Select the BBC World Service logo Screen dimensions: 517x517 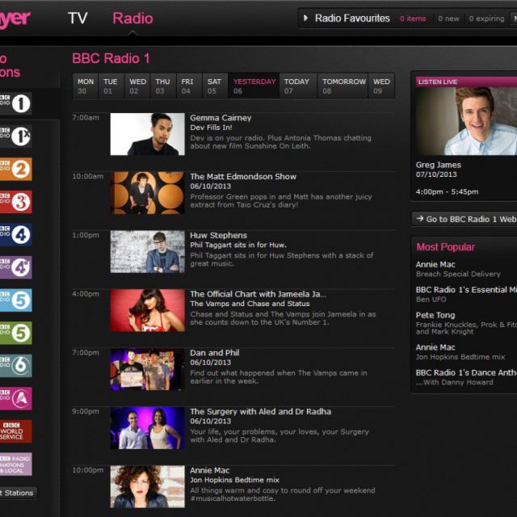(x=16, y=431)
